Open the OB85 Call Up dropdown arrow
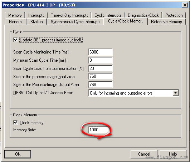Image resolution: width=190 pixels, height=162 pixels. click(175, 93)
